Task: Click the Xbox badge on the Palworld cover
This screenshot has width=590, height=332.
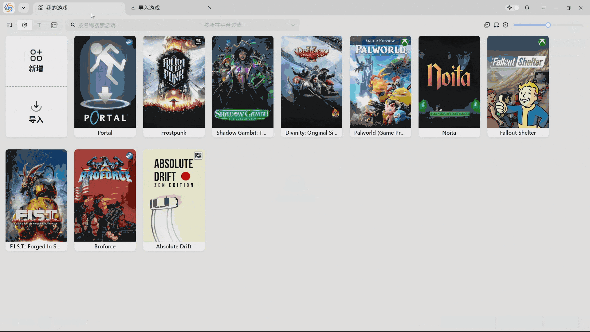Action: point(405,42)
